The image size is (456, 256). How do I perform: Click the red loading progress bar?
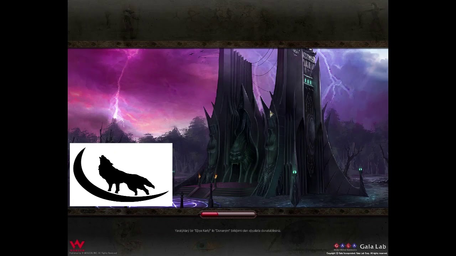(x=228, y=214)
